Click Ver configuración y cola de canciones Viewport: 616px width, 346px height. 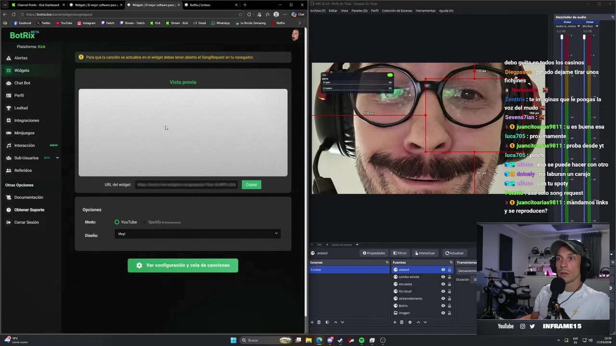(183, 265)
